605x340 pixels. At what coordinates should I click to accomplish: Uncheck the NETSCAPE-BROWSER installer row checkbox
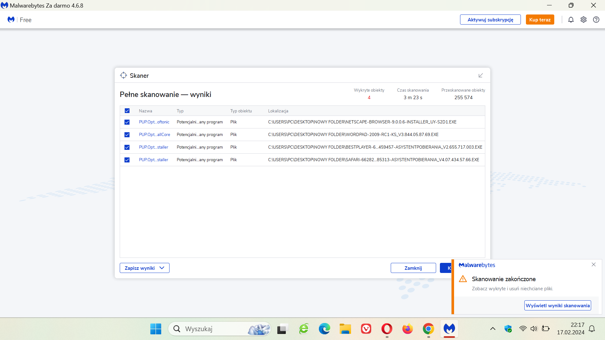tap(127, 122)
